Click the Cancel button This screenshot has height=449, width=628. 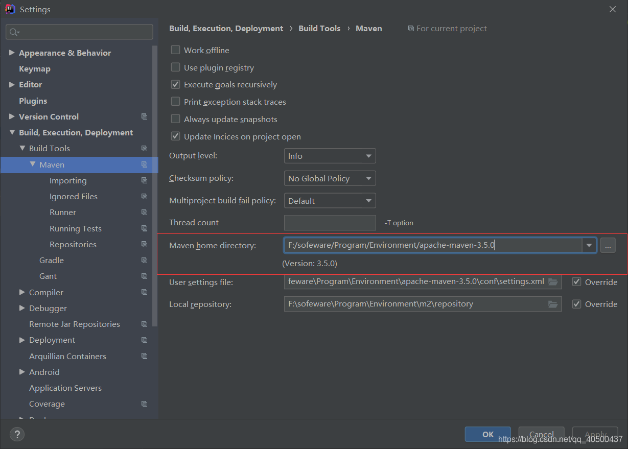point(541,434)
